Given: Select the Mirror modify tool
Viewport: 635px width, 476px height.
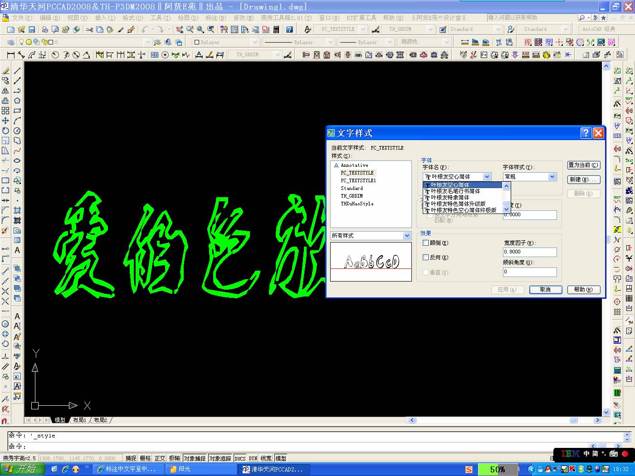Looking at the screenshot, I should click(x=5, y=91).
